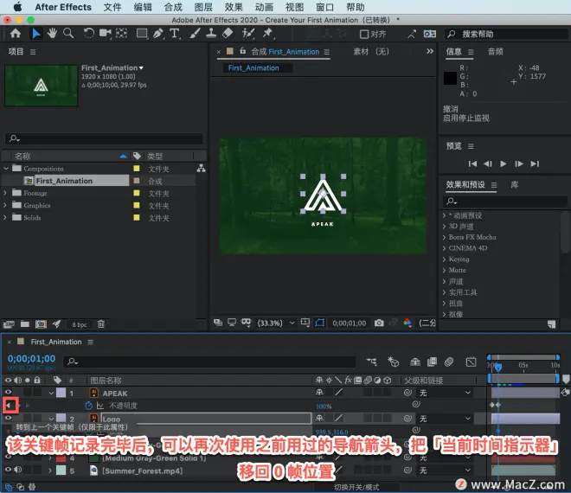This screenshot has width=571, height=493.
Task: Click the trash icon in project panel
Action: point(101,324)
